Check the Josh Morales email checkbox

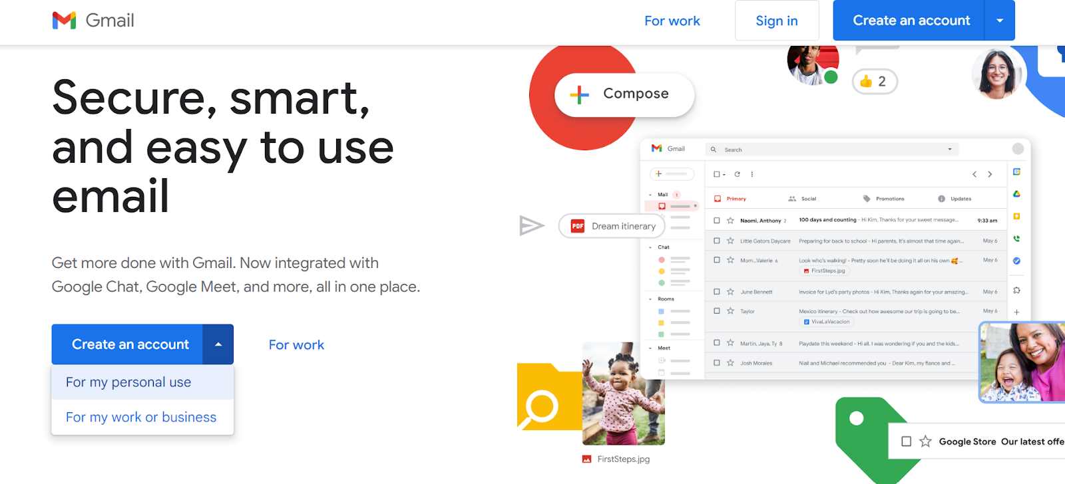tap(717, 363)
